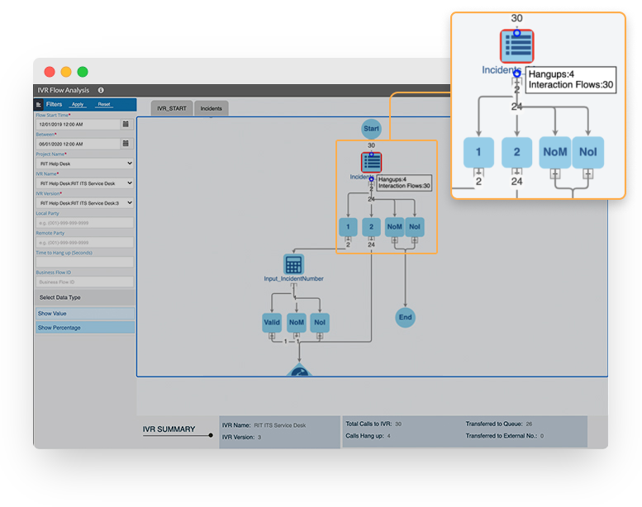Viewport: 642px width, 507px height.
Task: Select option node 2 under Incidents
Action: click(x=371, y=227)
